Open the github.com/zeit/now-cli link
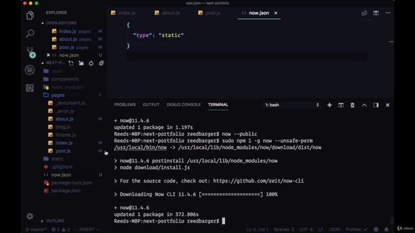This screenshot has height=233, width=415. click(258, 181)
